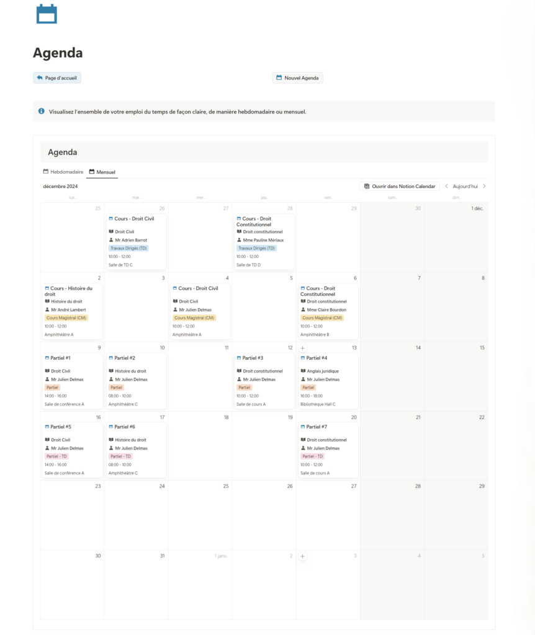Click the plus icon on December 13
This screenshot has width=535, height=635.
tap(303, 349)
